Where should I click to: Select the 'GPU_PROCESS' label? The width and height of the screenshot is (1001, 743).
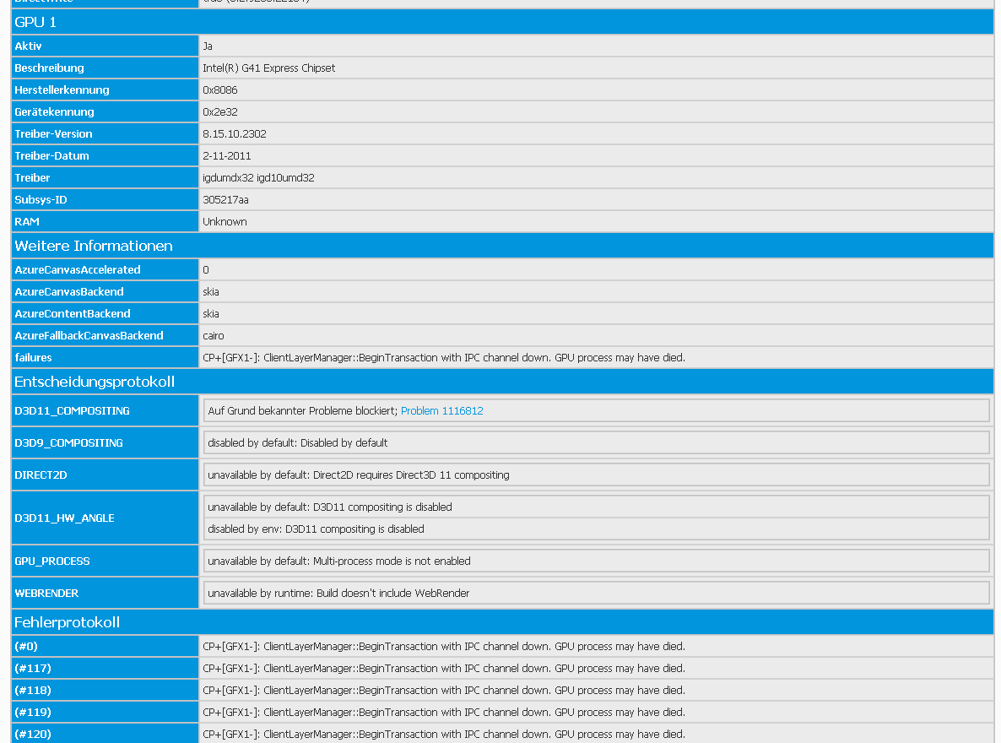[x=52, y=561]
